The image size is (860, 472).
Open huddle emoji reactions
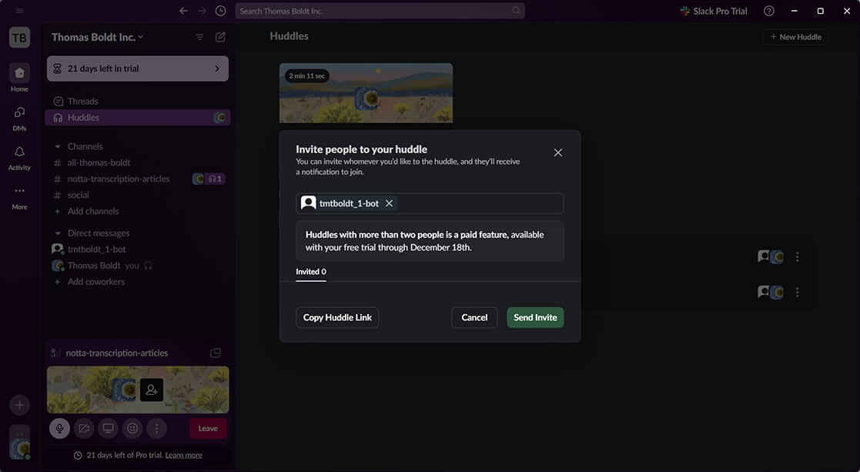click(132, 429)
